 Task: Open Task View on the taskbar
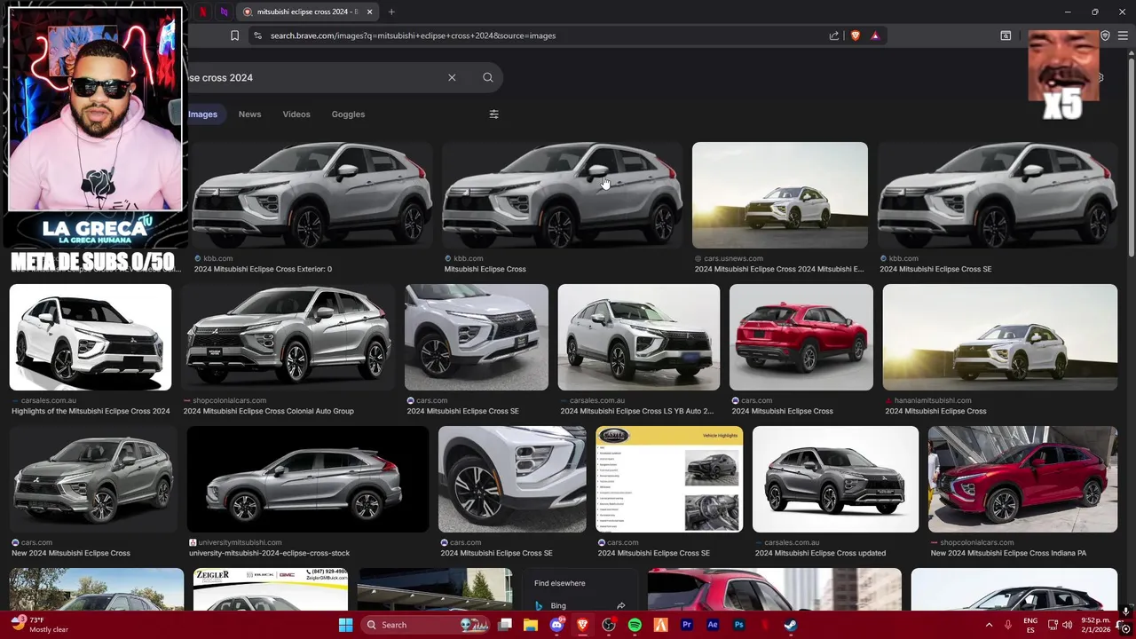tap(505, 625)
